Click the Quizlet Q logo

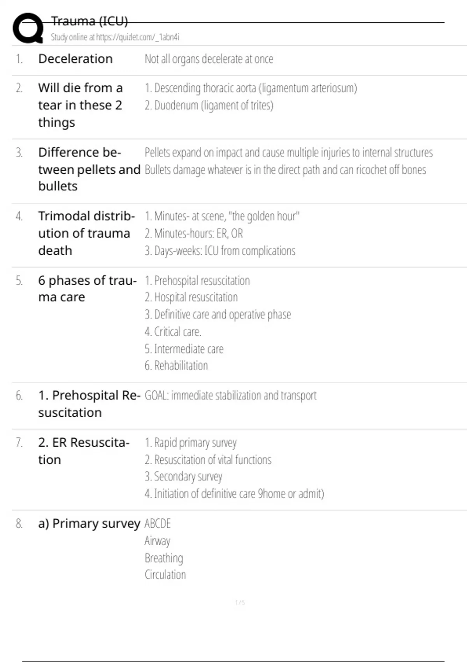coord(28,28)
